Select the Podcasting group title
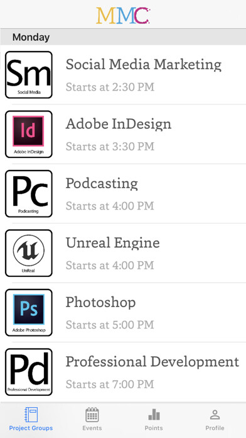The width and height of the screenshot is (246, 438). click(102, 184)
